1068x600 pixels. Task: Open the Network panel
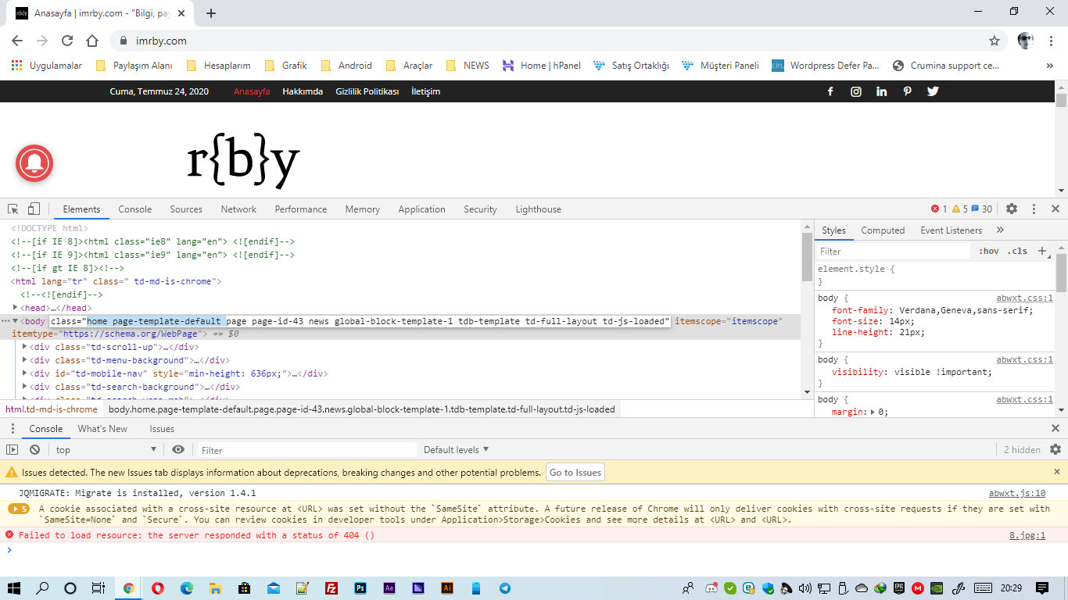(238, 209)
